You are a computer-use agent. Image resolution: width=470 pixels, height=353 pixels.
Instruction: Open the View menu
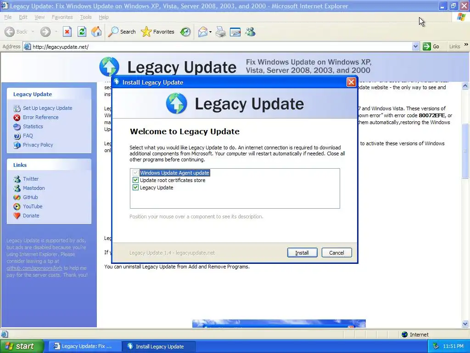pos(39,17)
